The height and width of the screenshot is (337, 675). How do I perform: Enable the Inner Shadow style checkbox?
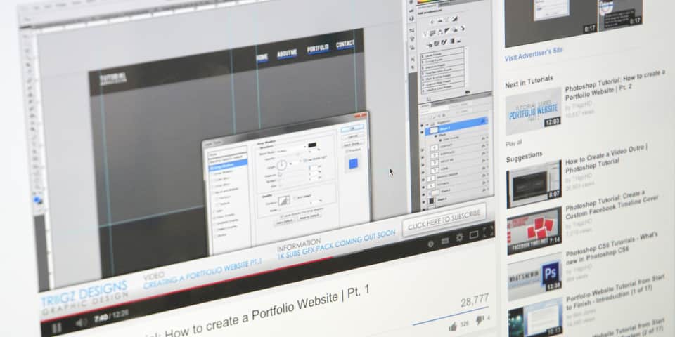tap(212, 173)
